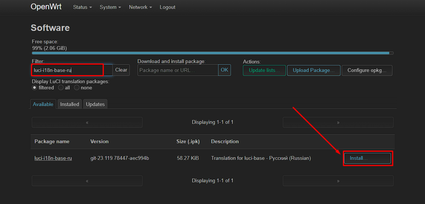
Task: Click the bottom next page » button
Action: [338, 181]
